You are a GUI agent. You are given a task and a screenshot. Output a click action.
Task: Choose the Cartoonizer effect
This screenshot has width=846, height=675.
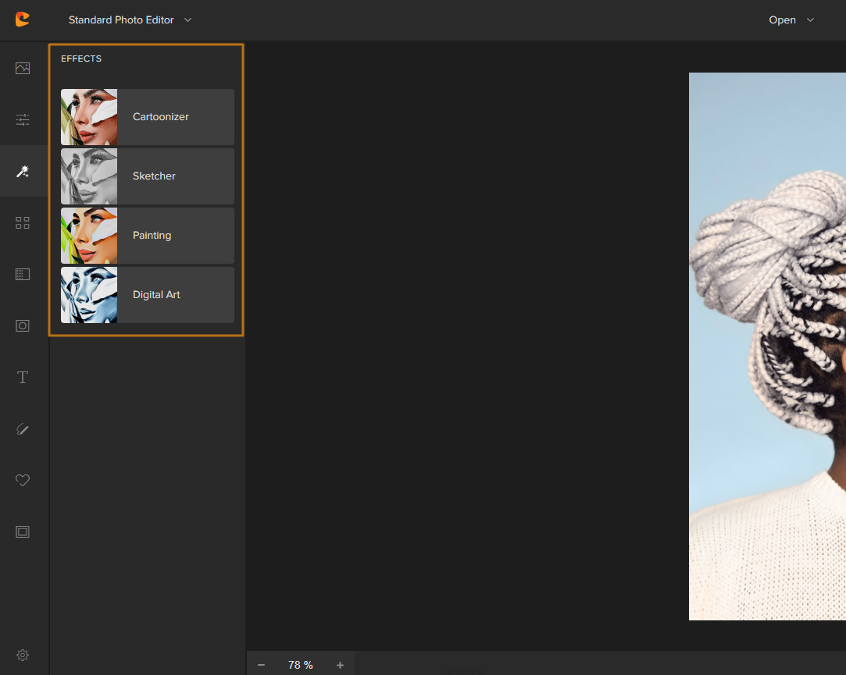[148, 117]
